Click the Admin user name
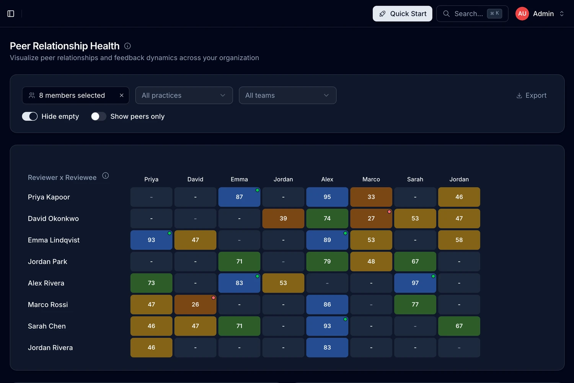Screen dimensions: 574x383 tap(543, 14)
